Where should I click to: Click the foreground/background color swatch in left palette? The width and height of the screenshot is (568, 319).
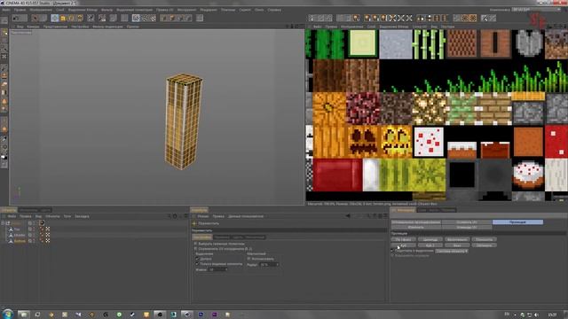(4, 158)
